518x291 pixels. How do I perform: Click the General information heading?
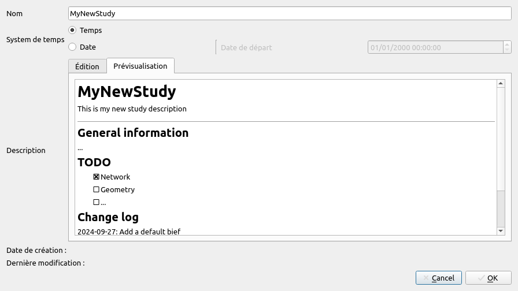pos(133,133)
